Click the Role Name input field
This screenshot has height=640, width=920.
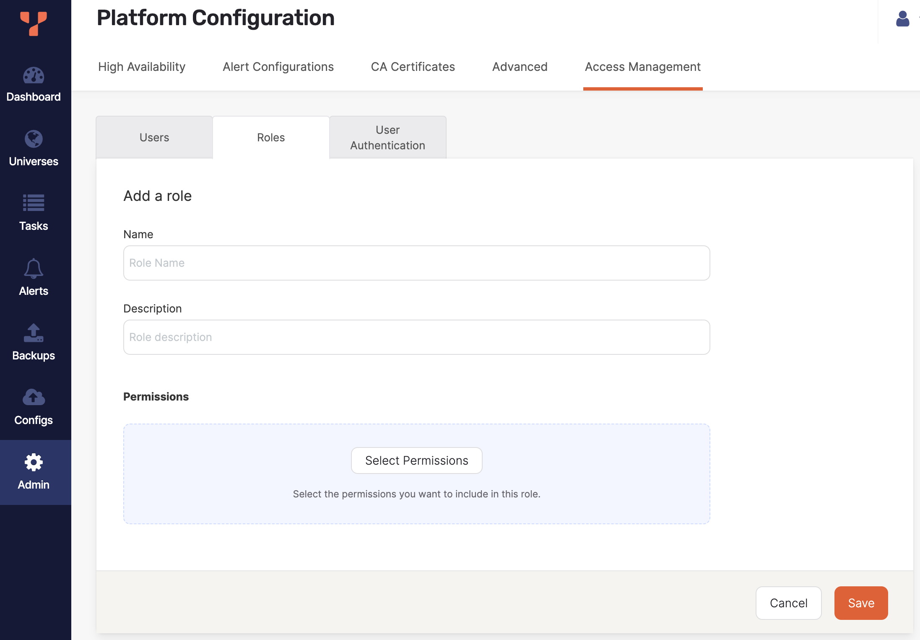(416, 263)
